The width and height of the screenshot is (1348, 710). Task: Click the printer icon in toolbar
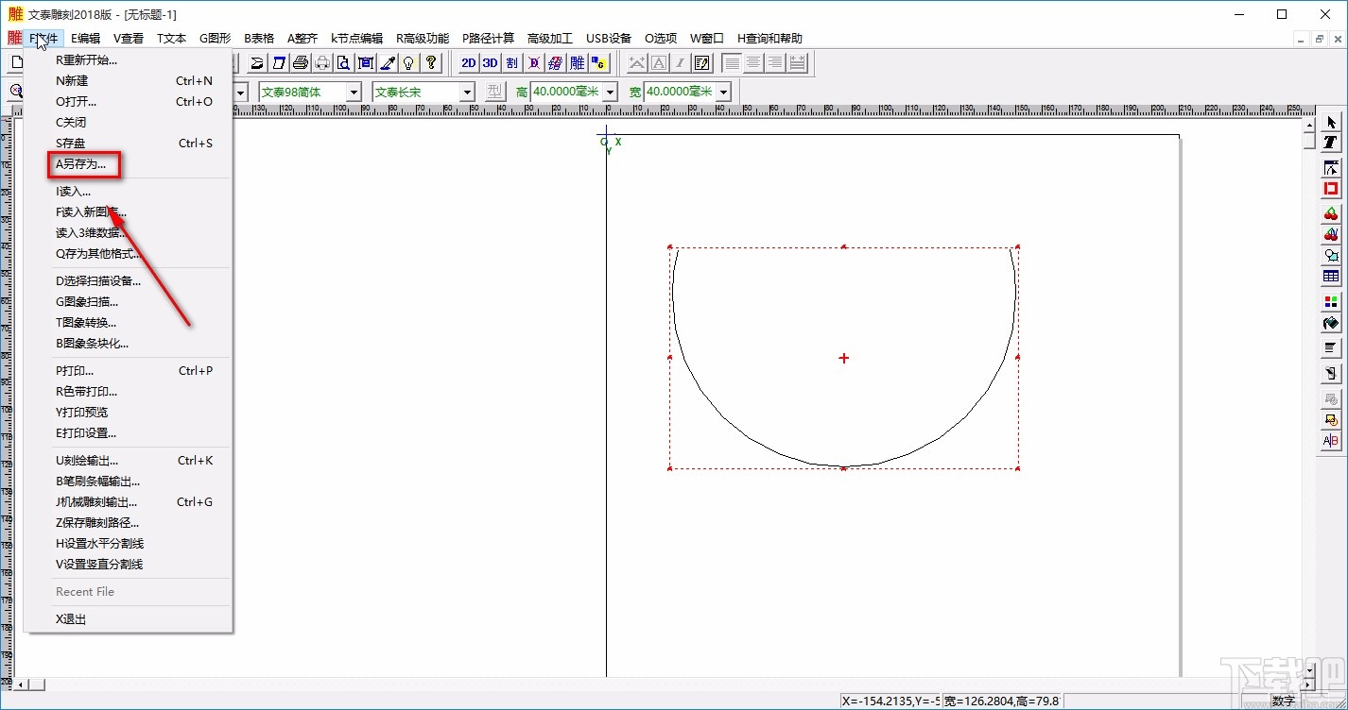point(301,63)
